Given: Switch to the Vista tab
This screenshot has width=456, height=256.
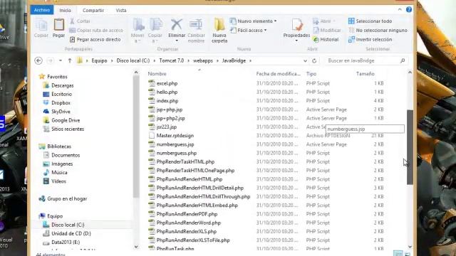Looking at the screenshot, I should point(121,10).
